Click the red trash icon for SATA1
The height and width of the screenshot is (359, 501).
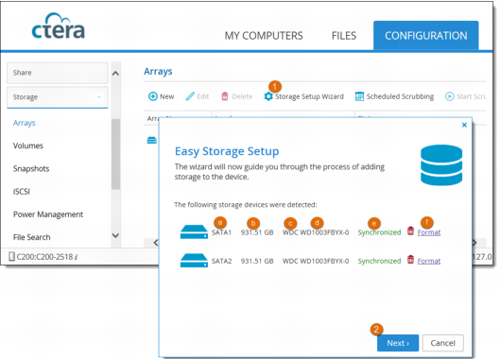410,231
